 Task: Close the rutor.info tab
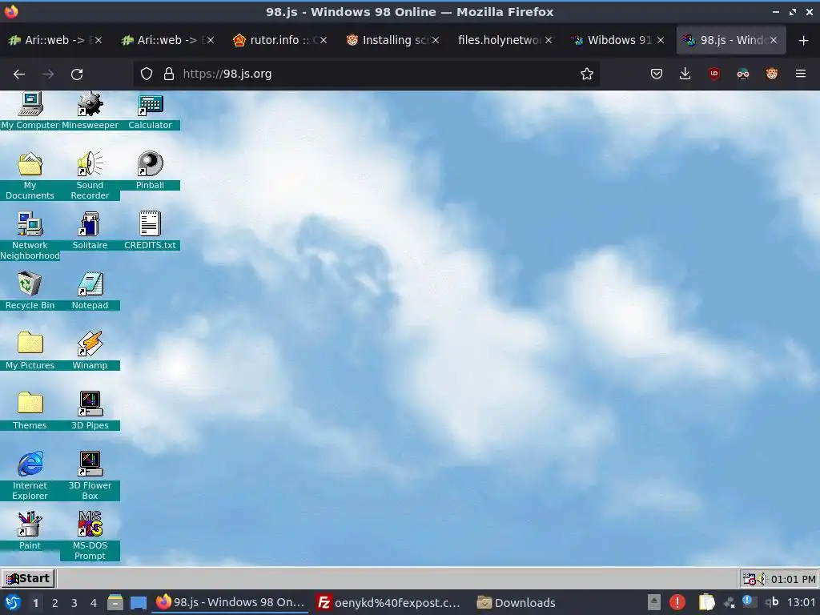coord(324,40)
